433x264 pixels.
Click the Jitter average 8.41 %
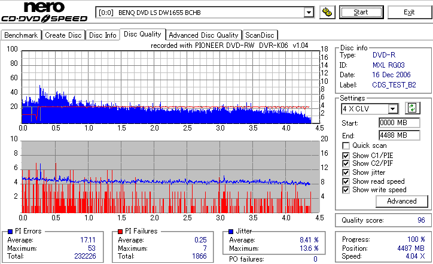309,240
